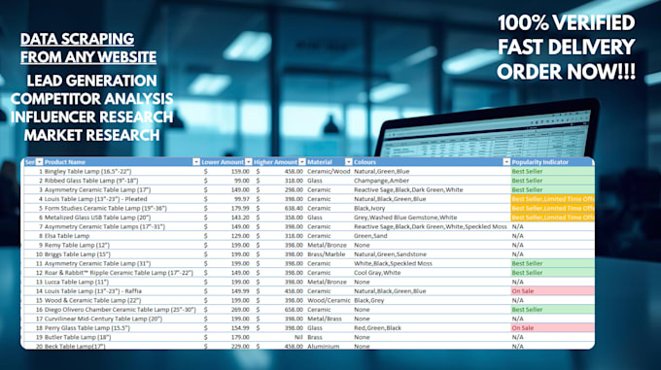661x370 pixels.
Task: Click the Metal/Brass material cell
Action: 330,320
